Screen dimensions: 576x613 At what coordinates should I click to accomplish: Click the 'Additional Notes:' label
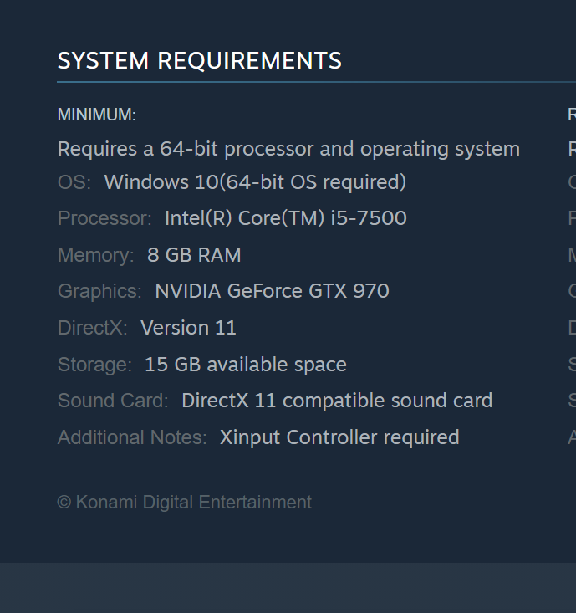point(132,437)
